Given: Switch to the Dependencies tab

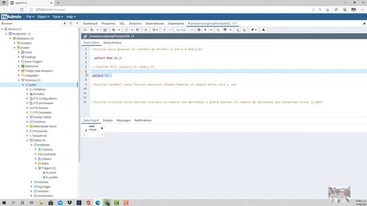Looking at the screenshot, I should click(155, 23).
